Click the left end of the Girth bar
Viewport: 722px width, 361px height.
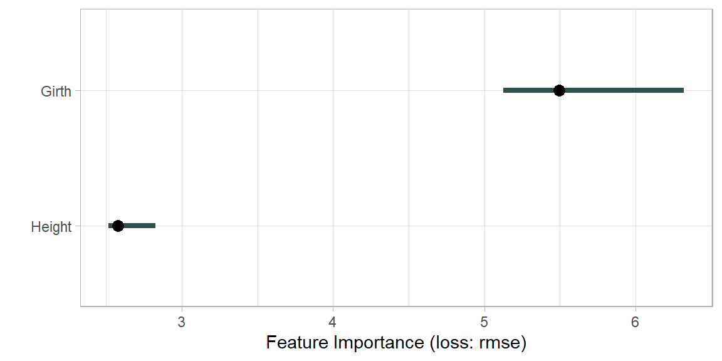point(506,90)
